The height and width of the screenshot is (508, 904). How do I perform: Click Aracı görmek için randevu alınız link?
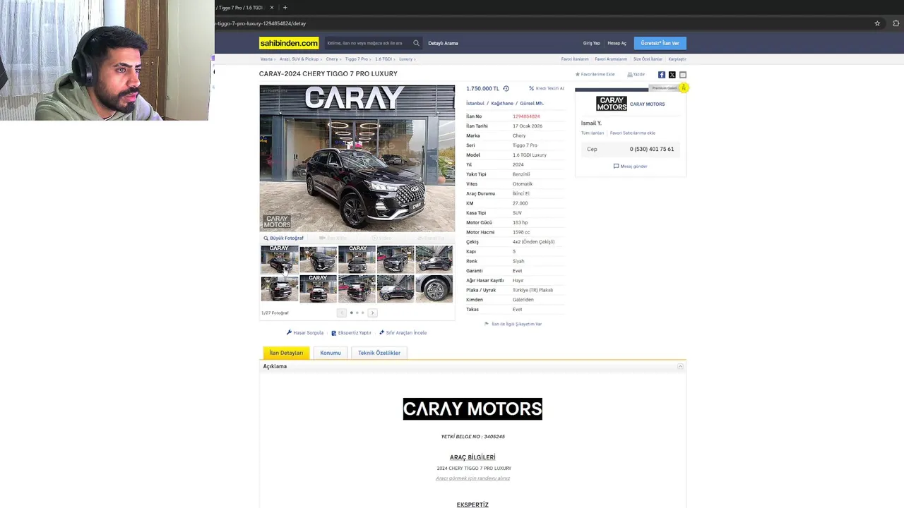click(472, 478)
